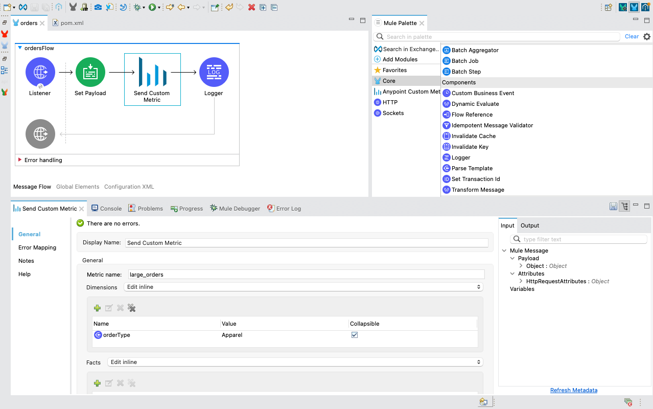Open Anypoint Exchange from the toolbar
653x409 pixels.
(x=22, y=7)
